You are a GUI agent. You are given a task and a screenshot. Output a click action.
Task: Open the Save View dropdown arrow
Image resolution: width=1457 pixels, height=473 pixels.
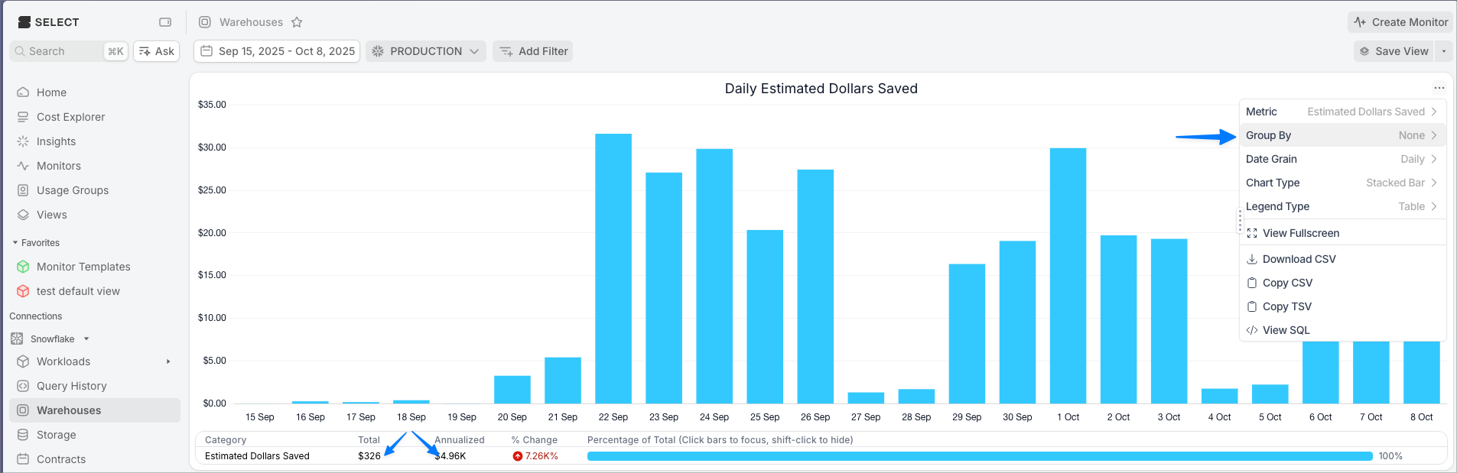(1443, 51)
